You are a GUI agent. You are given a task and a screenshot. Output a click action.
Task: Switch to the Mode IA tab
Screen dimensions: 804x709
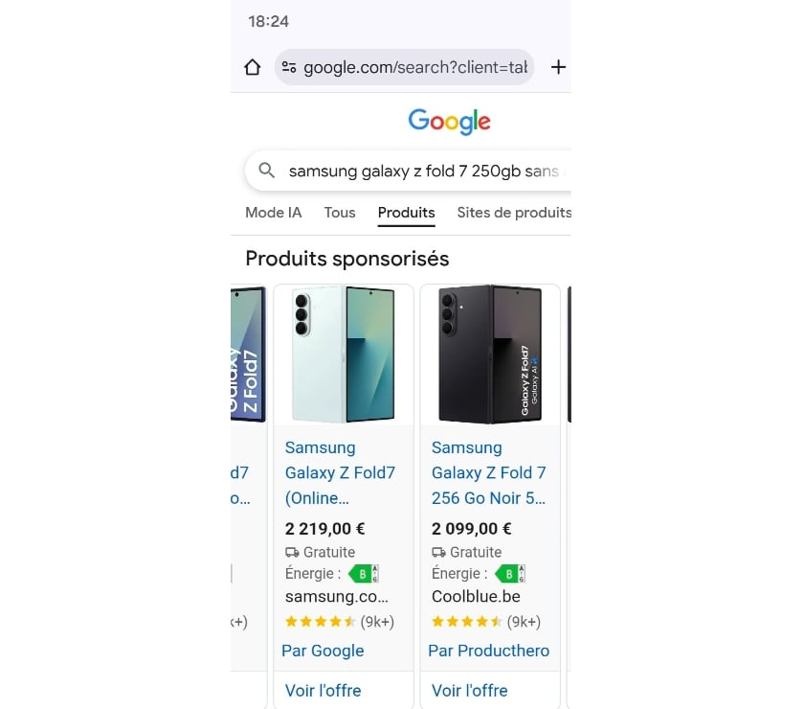click(273, 213)
